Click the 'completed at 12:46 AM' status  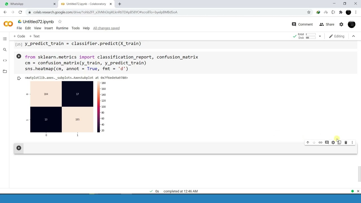(180, 191)
